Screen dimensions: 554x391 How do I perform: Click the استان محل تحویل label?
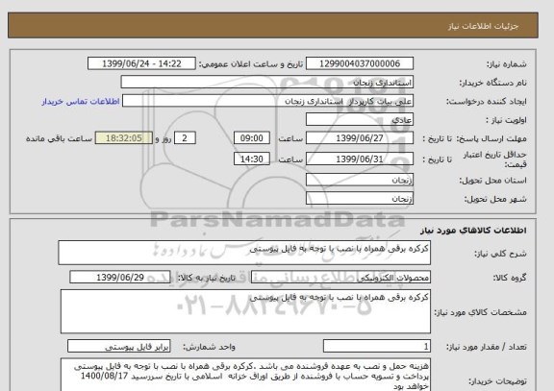[x=492, y=181]
